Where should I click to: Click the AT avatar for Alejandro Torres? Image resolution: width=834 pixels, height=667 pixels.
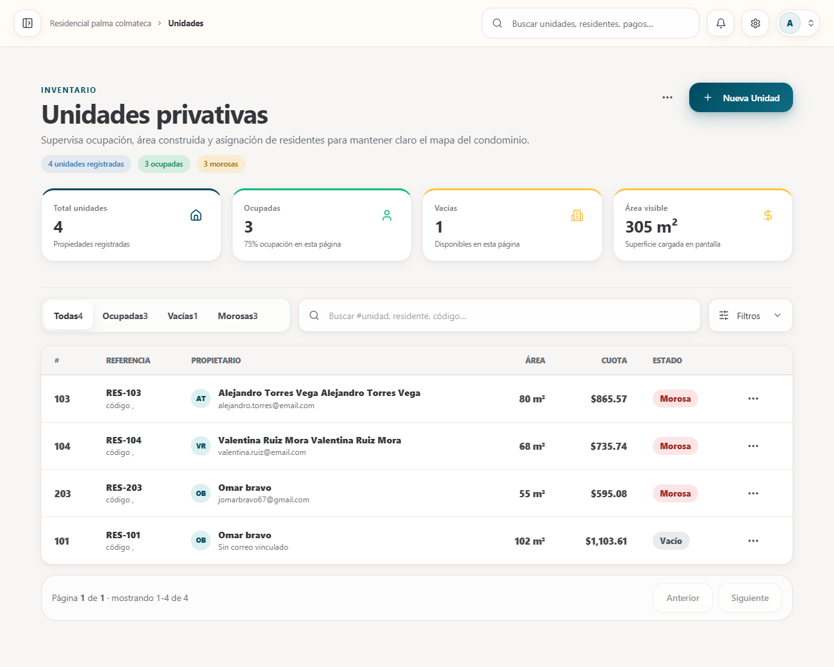[201, 399]
